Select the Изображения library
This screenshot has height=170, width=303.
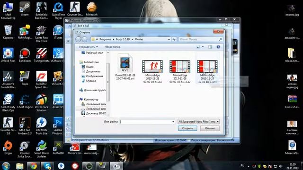click(x=92, y=76)
